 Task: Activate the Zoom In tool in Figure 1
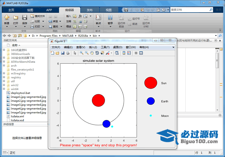[82, 53]
